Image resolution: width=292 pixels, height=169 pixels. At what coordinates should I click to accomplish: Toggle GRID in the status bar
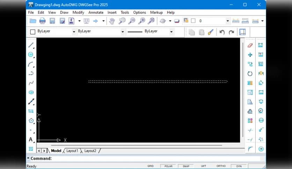tap(151, 166)
